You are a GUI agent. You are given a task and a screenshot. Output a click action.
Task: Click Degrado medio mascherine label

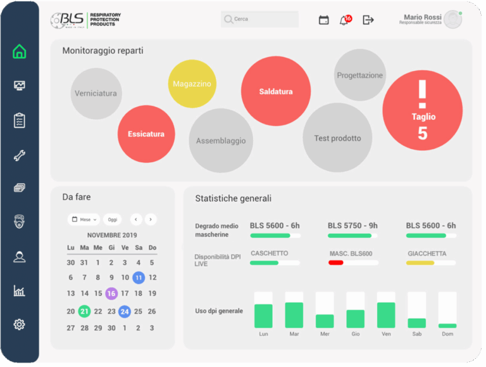tap(216, 230)
